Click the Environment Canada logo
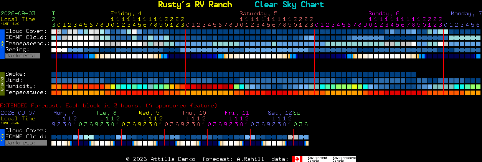The width and height of the screenshot is (482, 162). tap(324, 159)
